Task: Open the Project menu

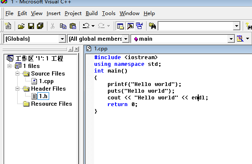Action: click(73, 13)
